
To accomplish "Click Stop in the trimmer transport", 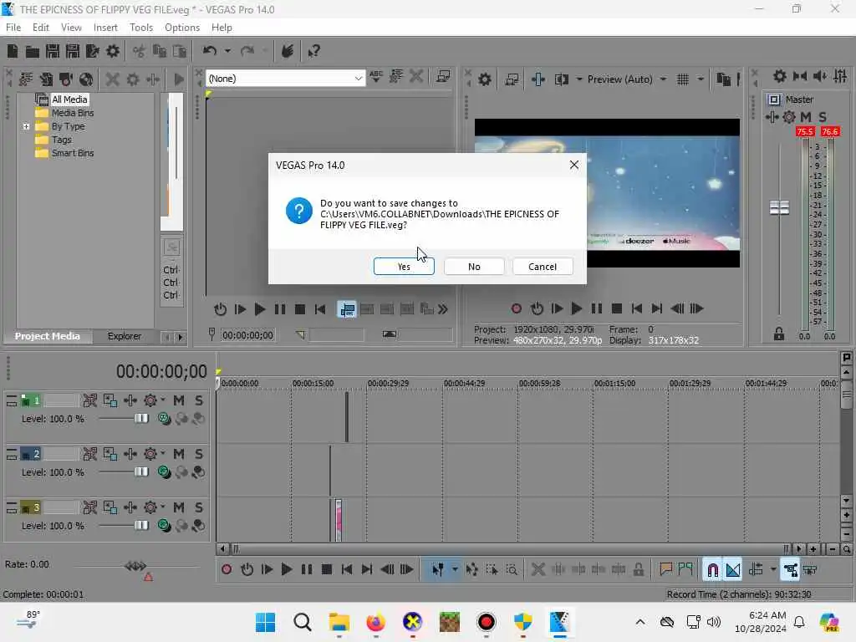I will [x=300, y=309].
